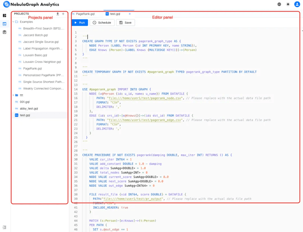
Task: Open Jaccard Batch.gql file
Action: (35, 35)
